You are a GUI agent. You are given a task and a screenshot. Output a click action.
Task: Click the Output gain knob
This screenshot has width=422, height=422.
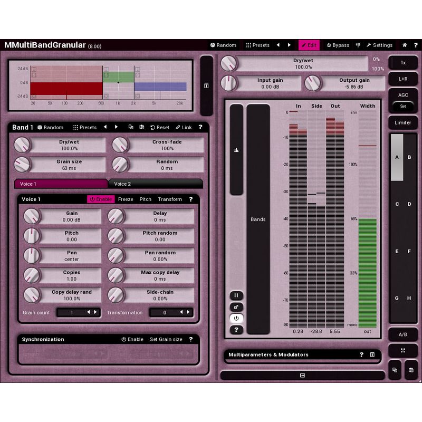coord(312,83)
